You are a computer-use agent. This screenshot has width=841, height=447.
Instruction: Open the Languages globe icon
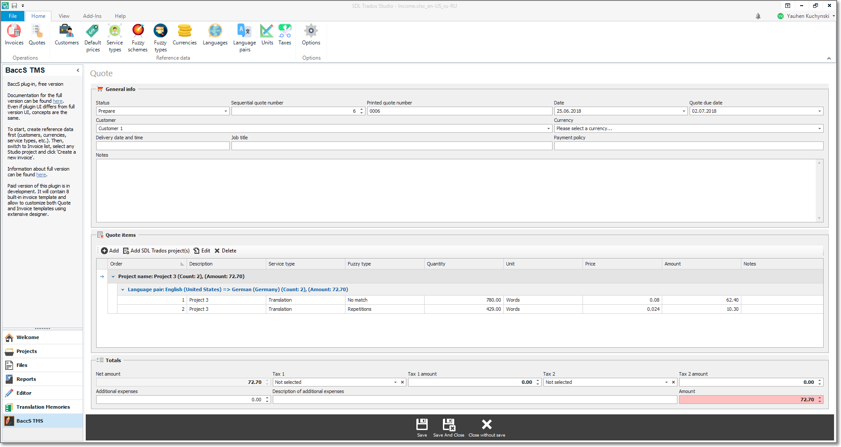(x=215, y=35)
